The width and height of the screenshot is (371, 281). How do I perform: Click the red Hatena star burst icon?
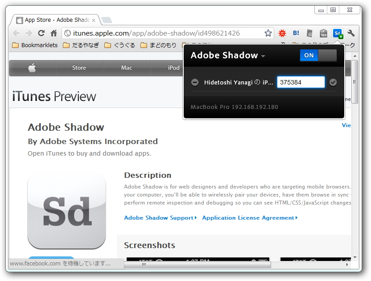(x=282, y=33)
